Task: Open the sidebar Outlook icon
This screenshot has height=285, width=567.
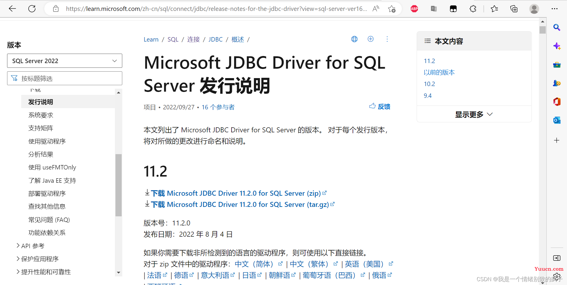Action: tap(557, 120)
